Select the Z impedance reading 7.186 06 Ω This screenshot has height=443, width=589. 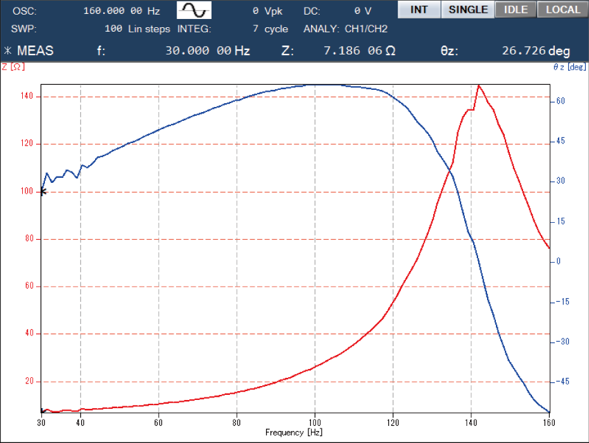(x=359, y=51)
